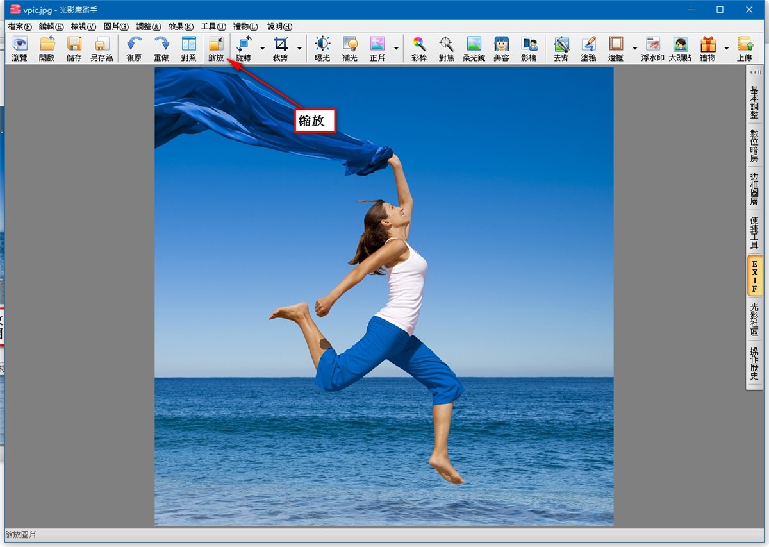The width and height of the screenshot is (769, 547).
Task: Select the 去背 background removal tool
Action: click(x=561, y=49)
